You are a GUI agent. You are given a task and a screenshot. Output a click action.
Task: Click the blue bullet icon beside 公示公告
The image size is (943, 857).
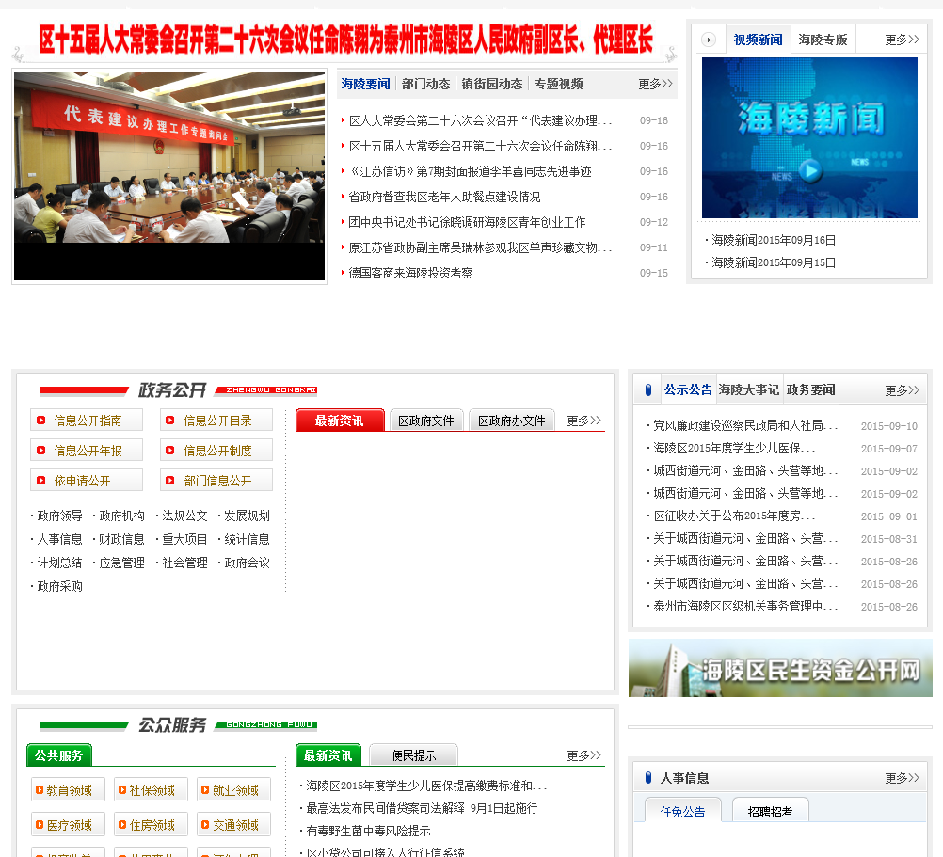[x=648, y=390]
